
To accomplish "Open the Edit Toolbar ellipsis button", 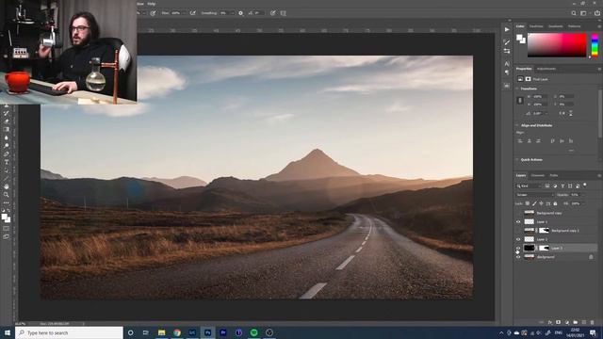I will (7, 203).
